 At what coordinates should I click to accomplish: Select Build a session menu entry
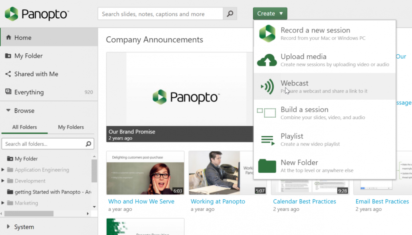(324, 113)
